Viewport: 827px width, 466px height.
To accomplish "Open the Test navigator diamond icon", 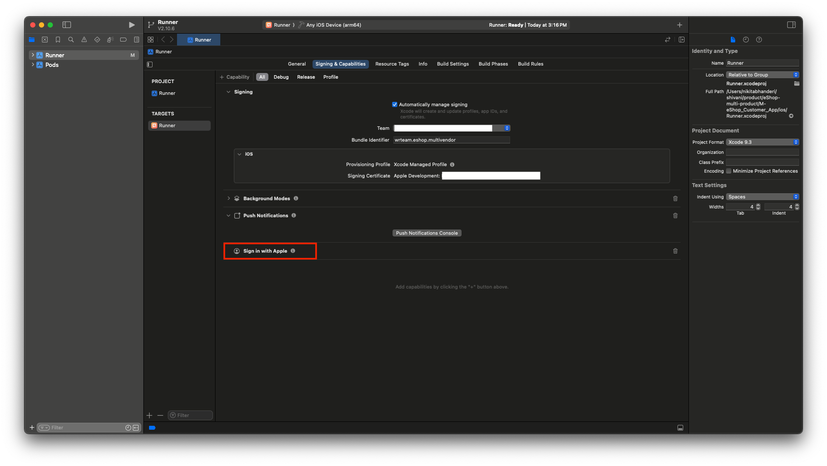I will pos(97,40).
